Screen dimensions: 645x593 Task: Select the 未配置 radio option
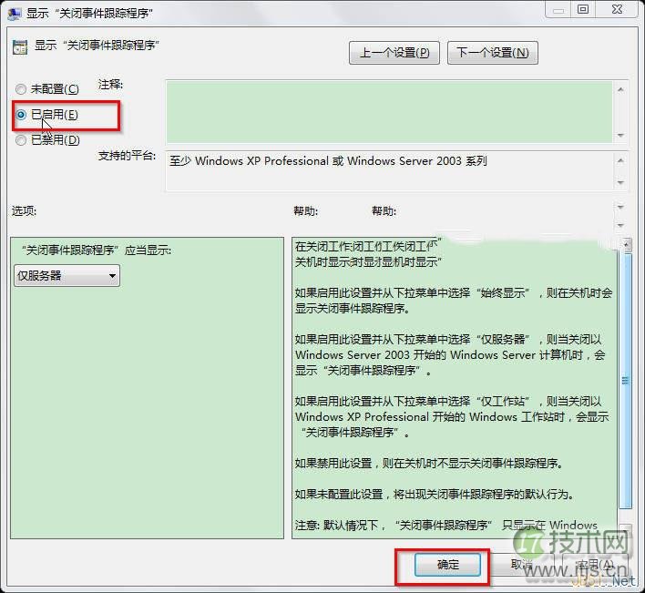click(x=21, y=89)
